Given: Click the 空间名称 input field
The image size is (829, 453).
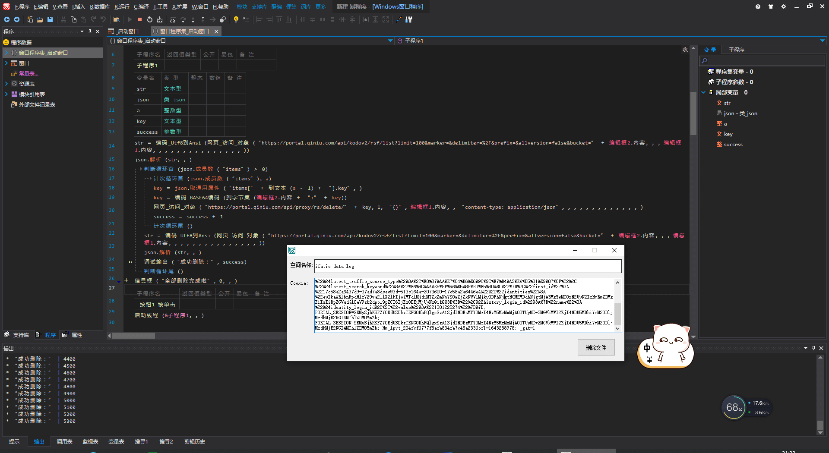Looking at the screenshot, I should tap(468, 266).
